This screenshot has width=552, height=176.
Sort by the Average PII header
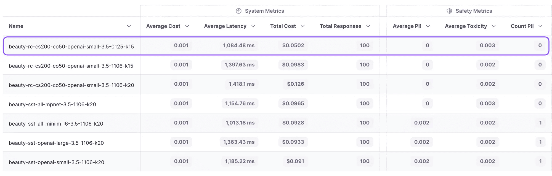407,26
